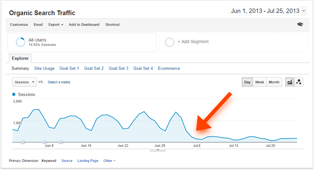Viewport: 314px width, 170px height.
Task: Open annotation marker near Jun 8
Action: click(45, 142)
